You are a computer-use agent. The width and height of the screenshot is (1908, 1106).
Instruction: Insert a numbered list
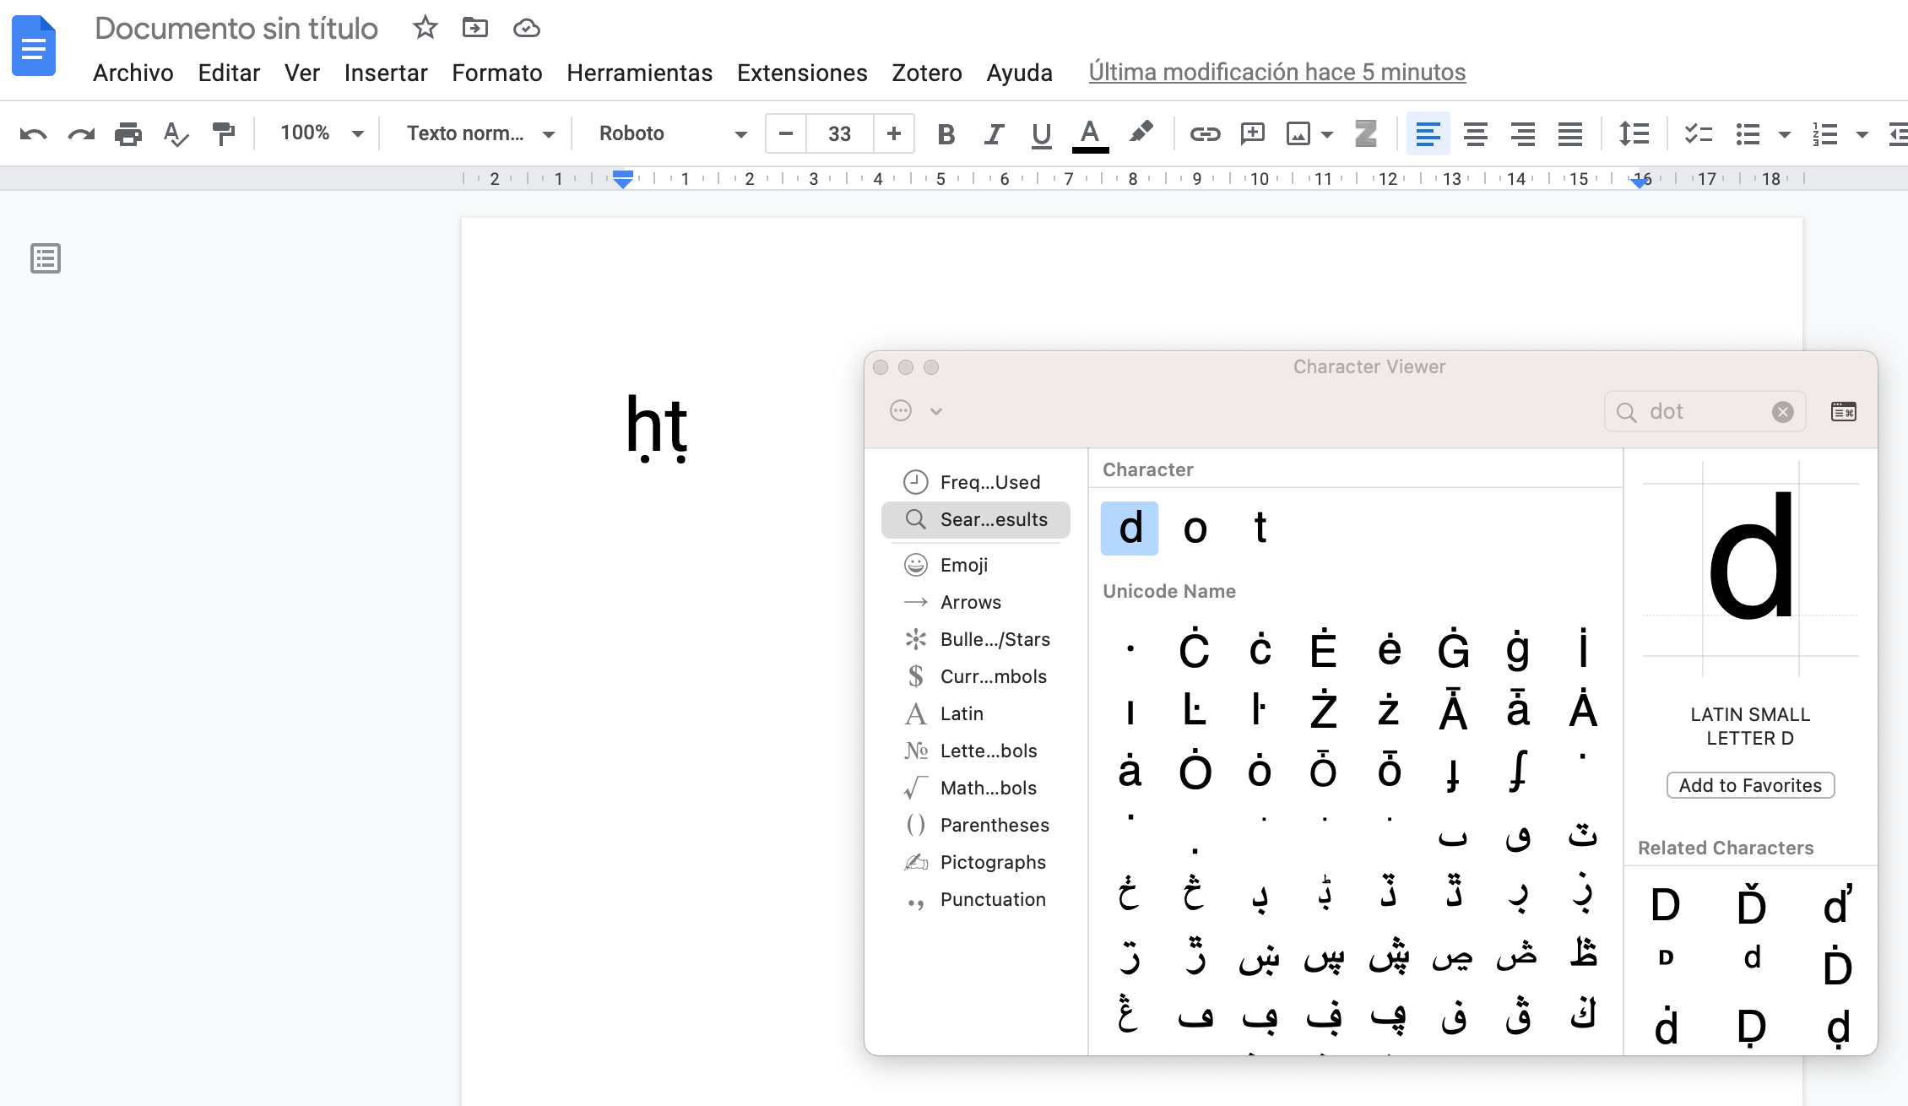(1824, 133)
